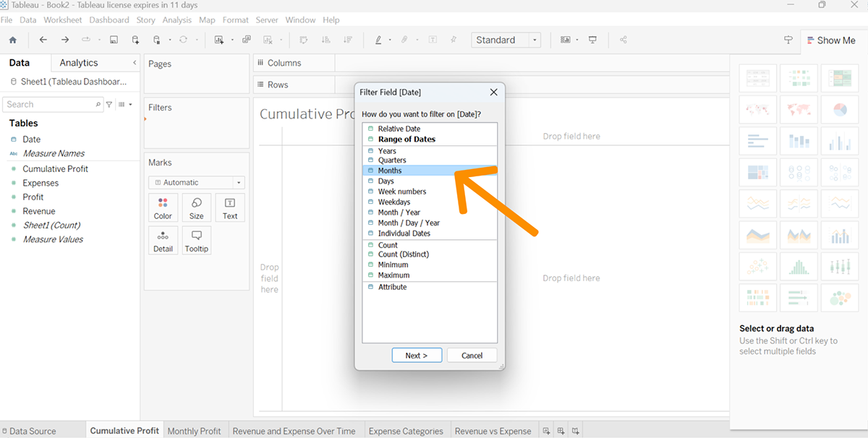Switch to the Analytics pane tab
The height and width of the screenshot is (438, 868).
pos(79,64)
